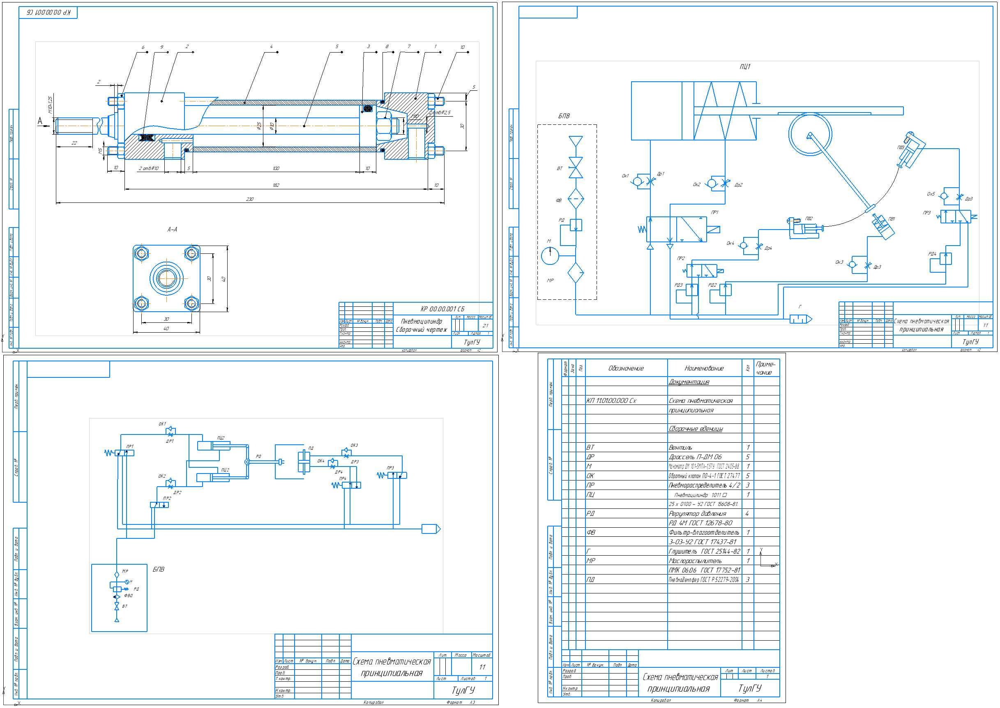
Task: Select the ОК1 label in lower schematic
Action: [162, 424]
